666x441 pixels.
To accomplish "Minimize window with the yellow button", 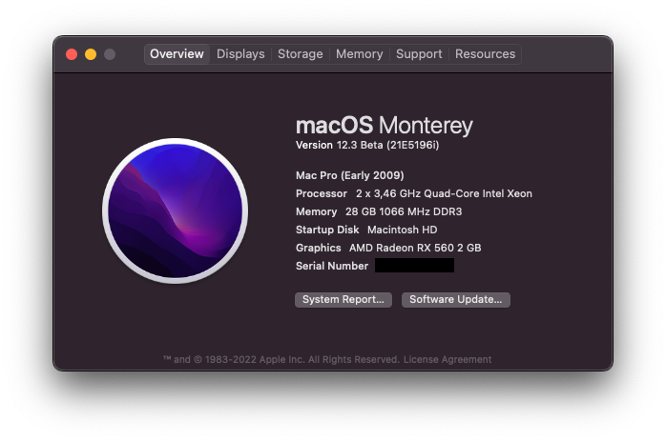I will [x=91, y=54].
